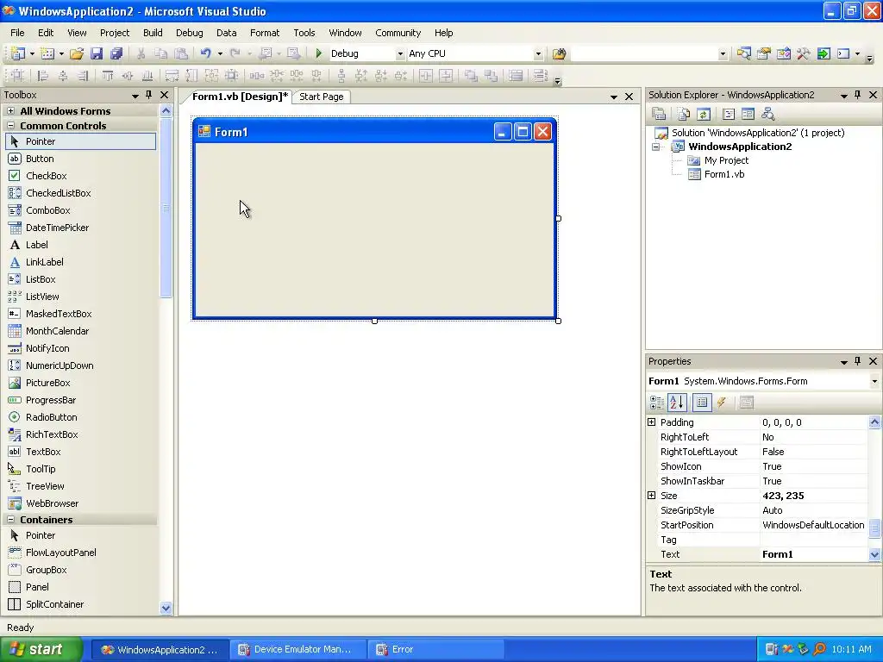The width and height of the screenshot is (883, 662).
Task: Expand the Padding property
Action: click(x=652, y=422)
